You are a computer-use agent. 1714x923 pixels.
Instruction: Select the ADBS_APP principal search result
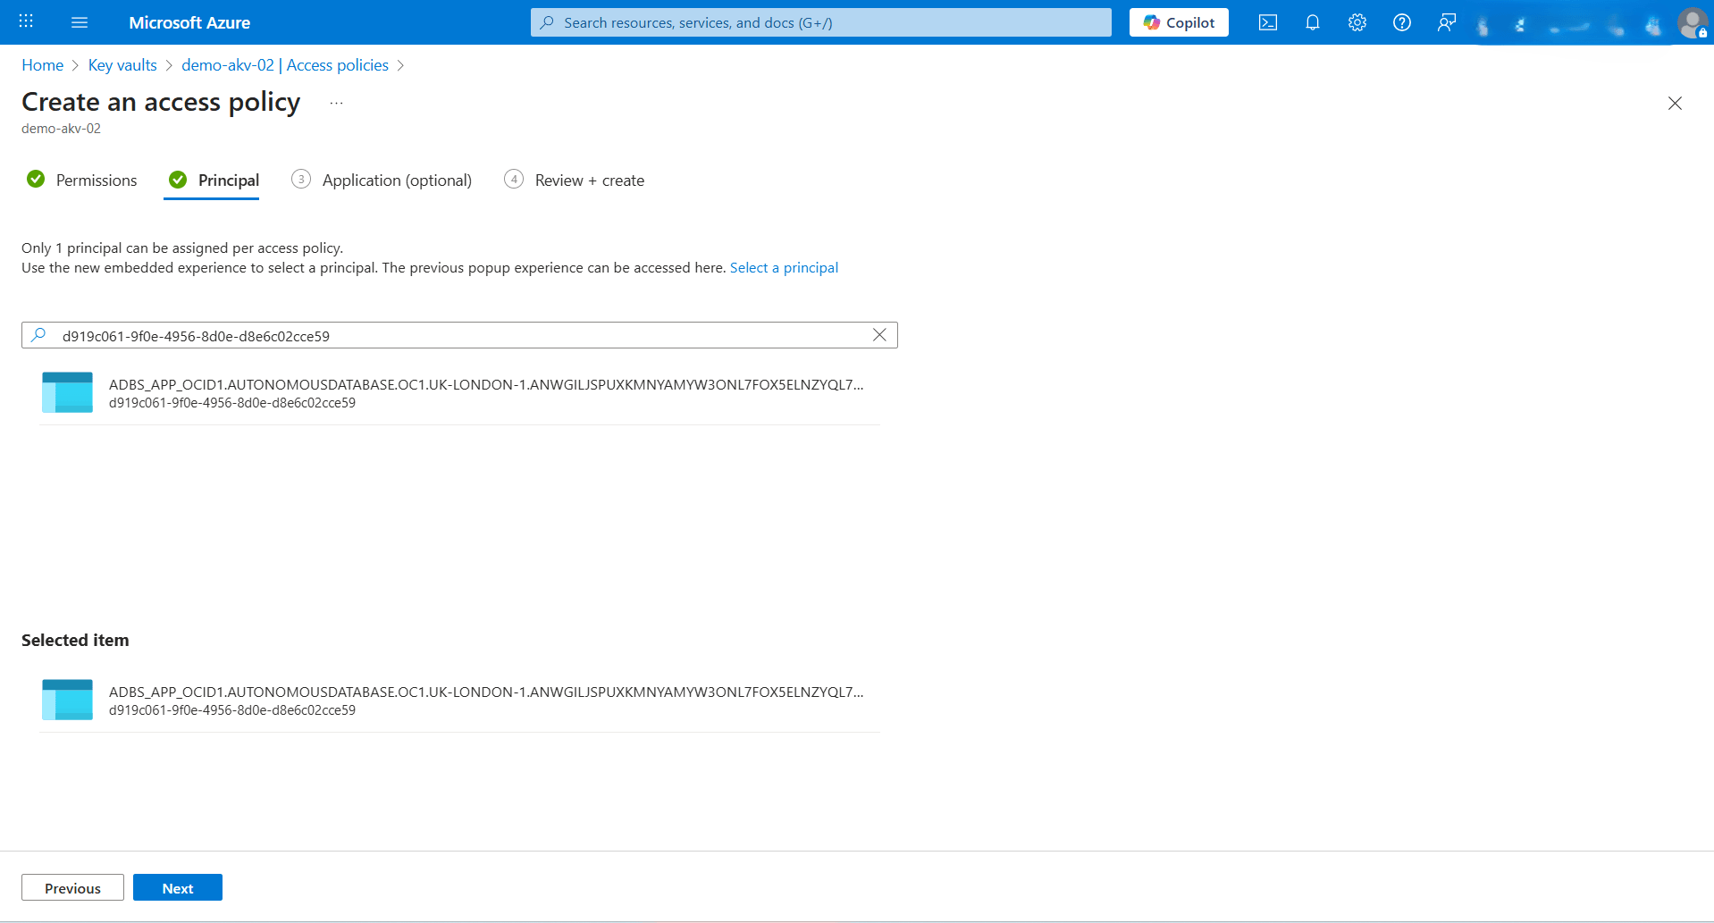[458, 392]
